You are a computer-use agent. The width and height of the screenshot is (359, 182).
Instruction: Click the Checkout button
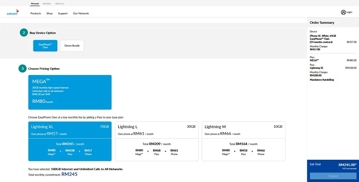coord(333,176)
